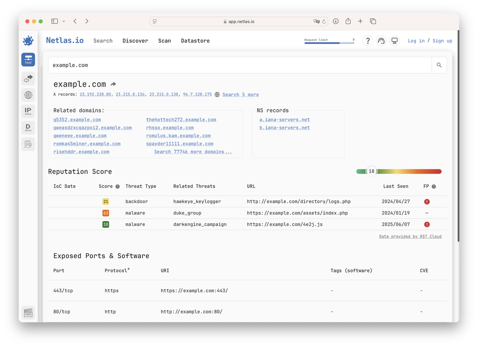
Task: Open the Domain whois sidebar tool
Action: coord(28,127)
